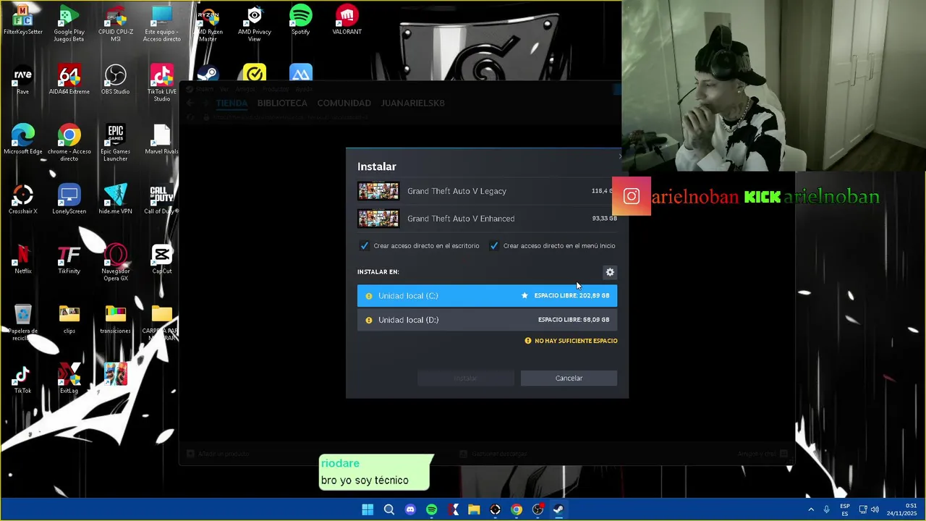Open Marvel Rivals desktop file icon
This screenshot has width=926, height=521.
point(162,140)
